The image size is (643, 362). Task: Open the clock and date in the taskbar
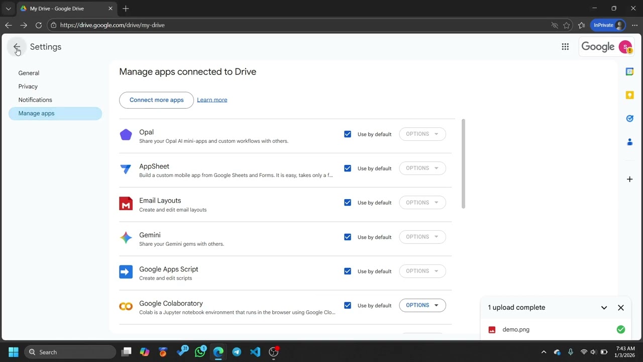[625, 352]
